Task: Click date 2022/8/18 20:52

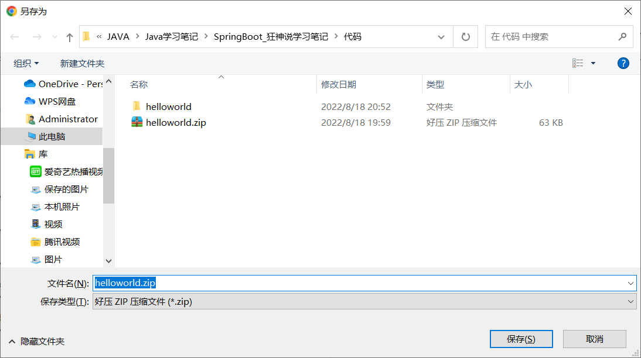Action: pyautogui.click(x=356, y=106)
